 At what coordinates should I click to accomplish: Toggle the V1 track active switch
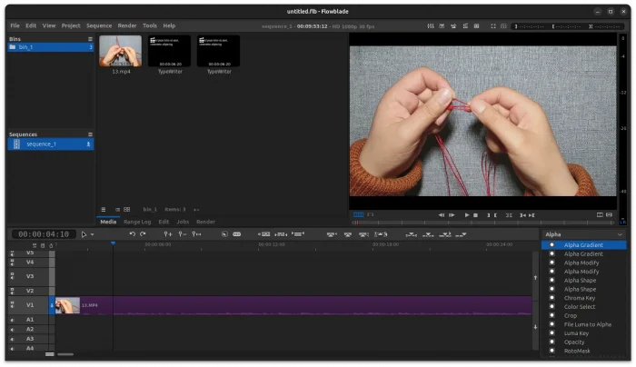(x=52, y=305)
